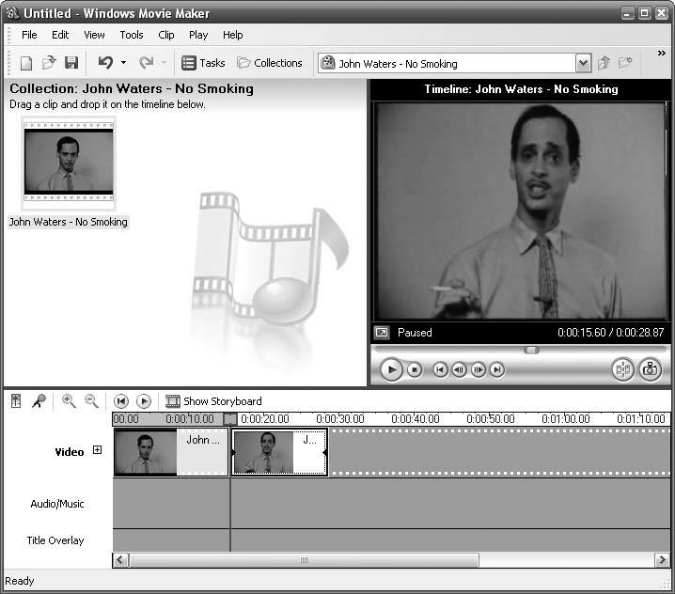Expand the Video track

pos(97,451)
